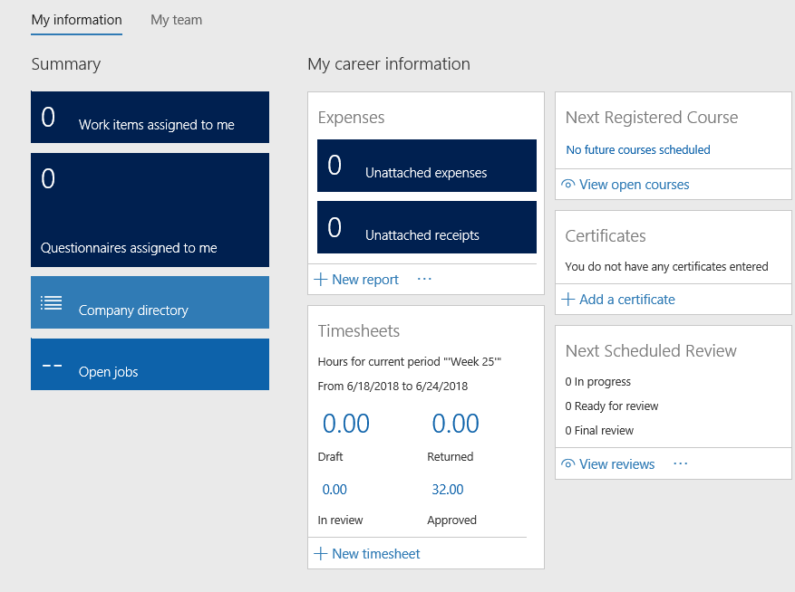Image resolution: width=795 pixels, height=592 pixels.
Task: Click the Certificates heading
Action: click(606, 236)
